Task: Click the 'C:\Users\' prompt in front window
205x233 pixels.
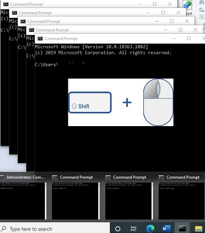Action: (x=46, y=65)
